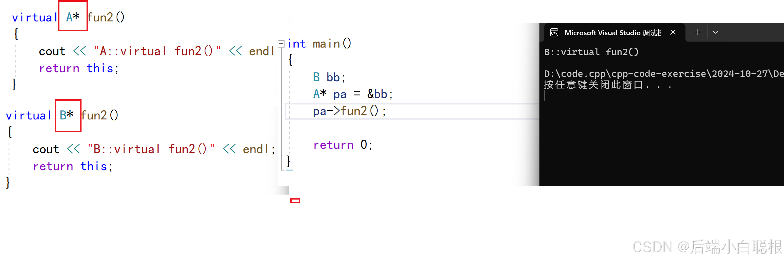Click the D:\code.cpp path line in console
The image size is (784, 260).
(664, 74)
